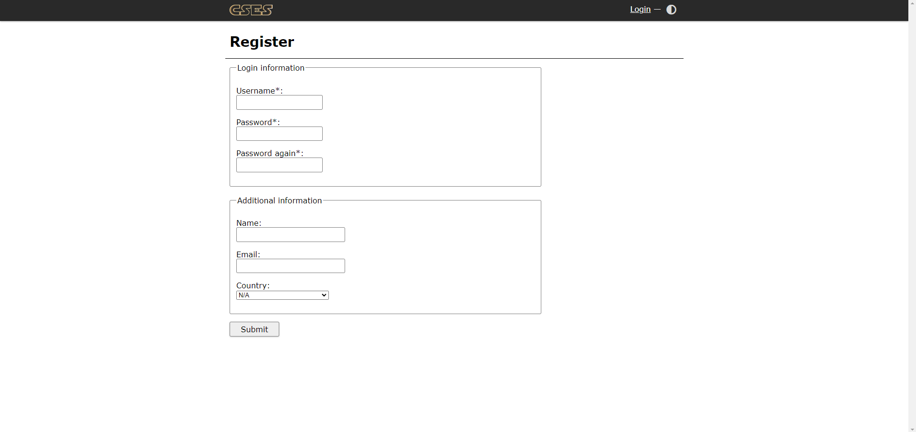Image resolution: width=916 pixels, height=432 pixels.
Task: Click the Password again label text
Action: pyautogui.click(x=266, y=153)
